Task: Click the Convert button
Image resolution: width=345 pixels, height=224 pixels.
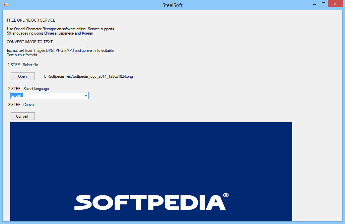Action: coord(23,116)
